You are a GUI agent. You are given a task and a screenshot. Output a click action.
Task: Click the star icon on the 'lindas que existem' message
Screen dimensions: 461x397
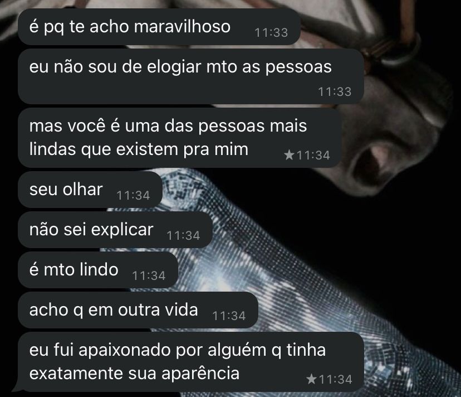click(x=290, y=154)
